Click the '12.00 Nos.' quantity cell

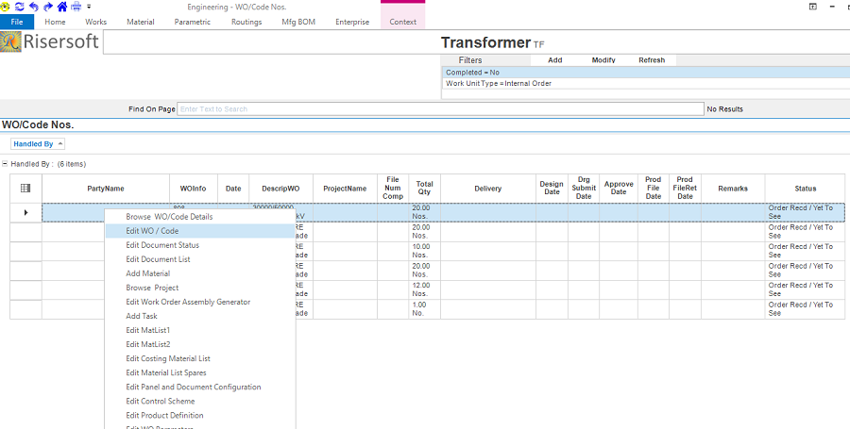(x=424, y=289)
